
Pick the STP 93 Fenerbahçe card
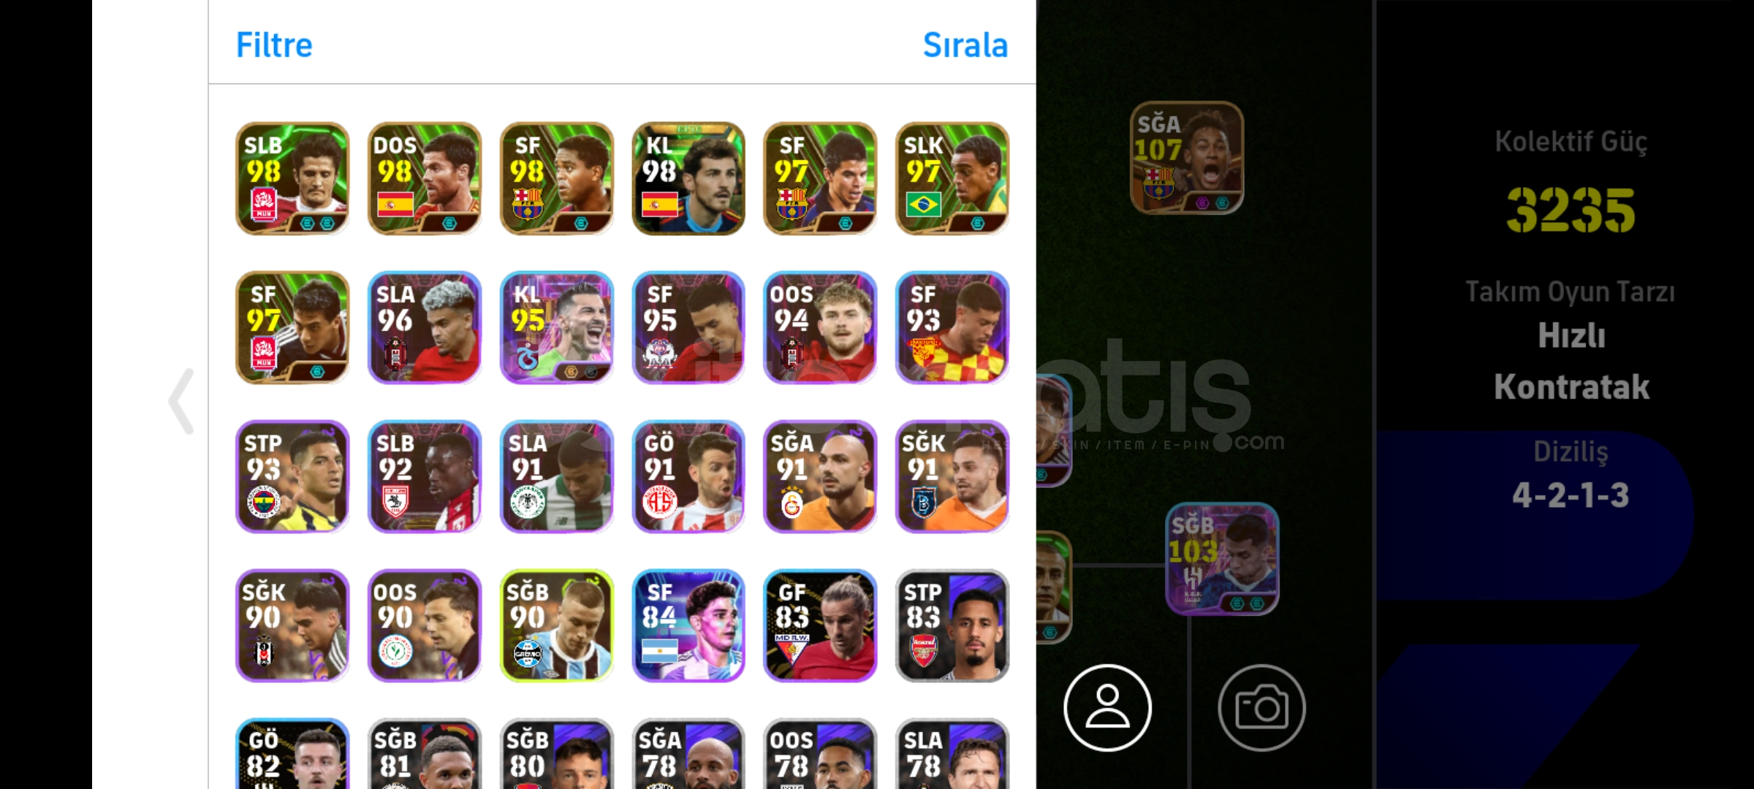[292, 476]
